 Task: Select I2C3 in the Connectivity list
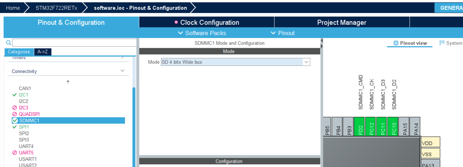[x=23, y=108]
